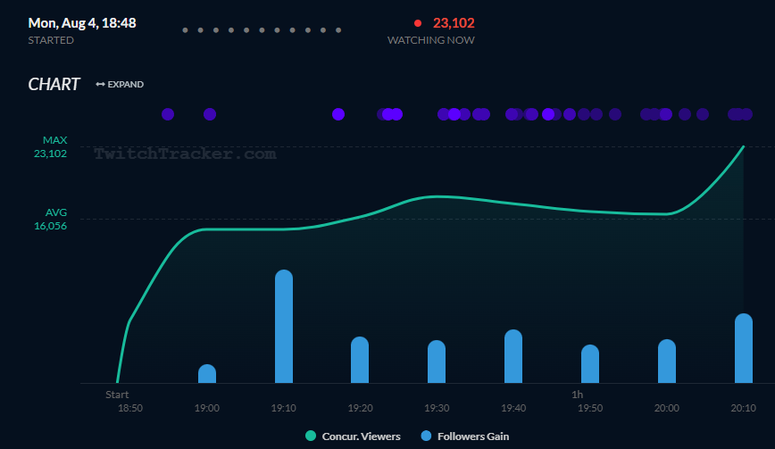Select the blue Followers Gain legend dot
Screen dimensions: 775x449
coord(426,436)
